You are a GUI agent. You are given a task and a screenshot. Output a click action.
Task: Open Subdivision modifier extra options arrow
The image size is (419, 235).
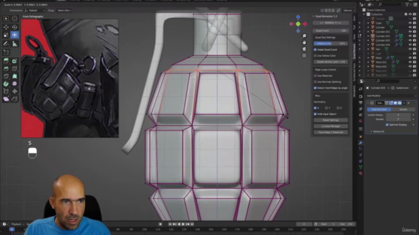[404, 103]
